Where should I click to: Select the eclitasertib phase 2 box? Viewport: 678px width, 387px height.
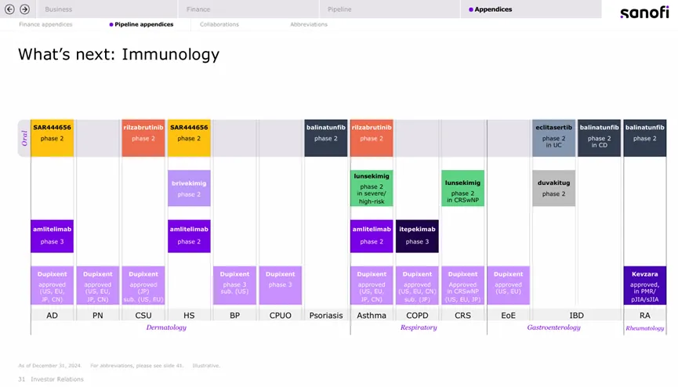(553, 138)
